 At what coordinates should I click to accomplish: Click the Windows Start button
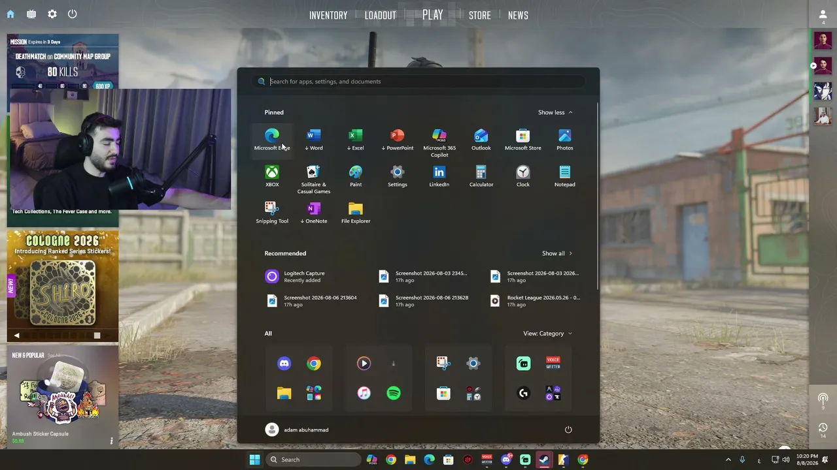click(254, 460)
